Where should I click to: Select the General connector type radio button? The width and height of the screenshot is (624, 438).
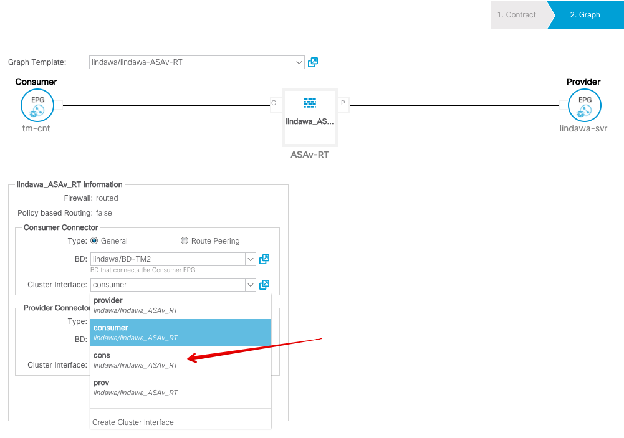(94, 240)
